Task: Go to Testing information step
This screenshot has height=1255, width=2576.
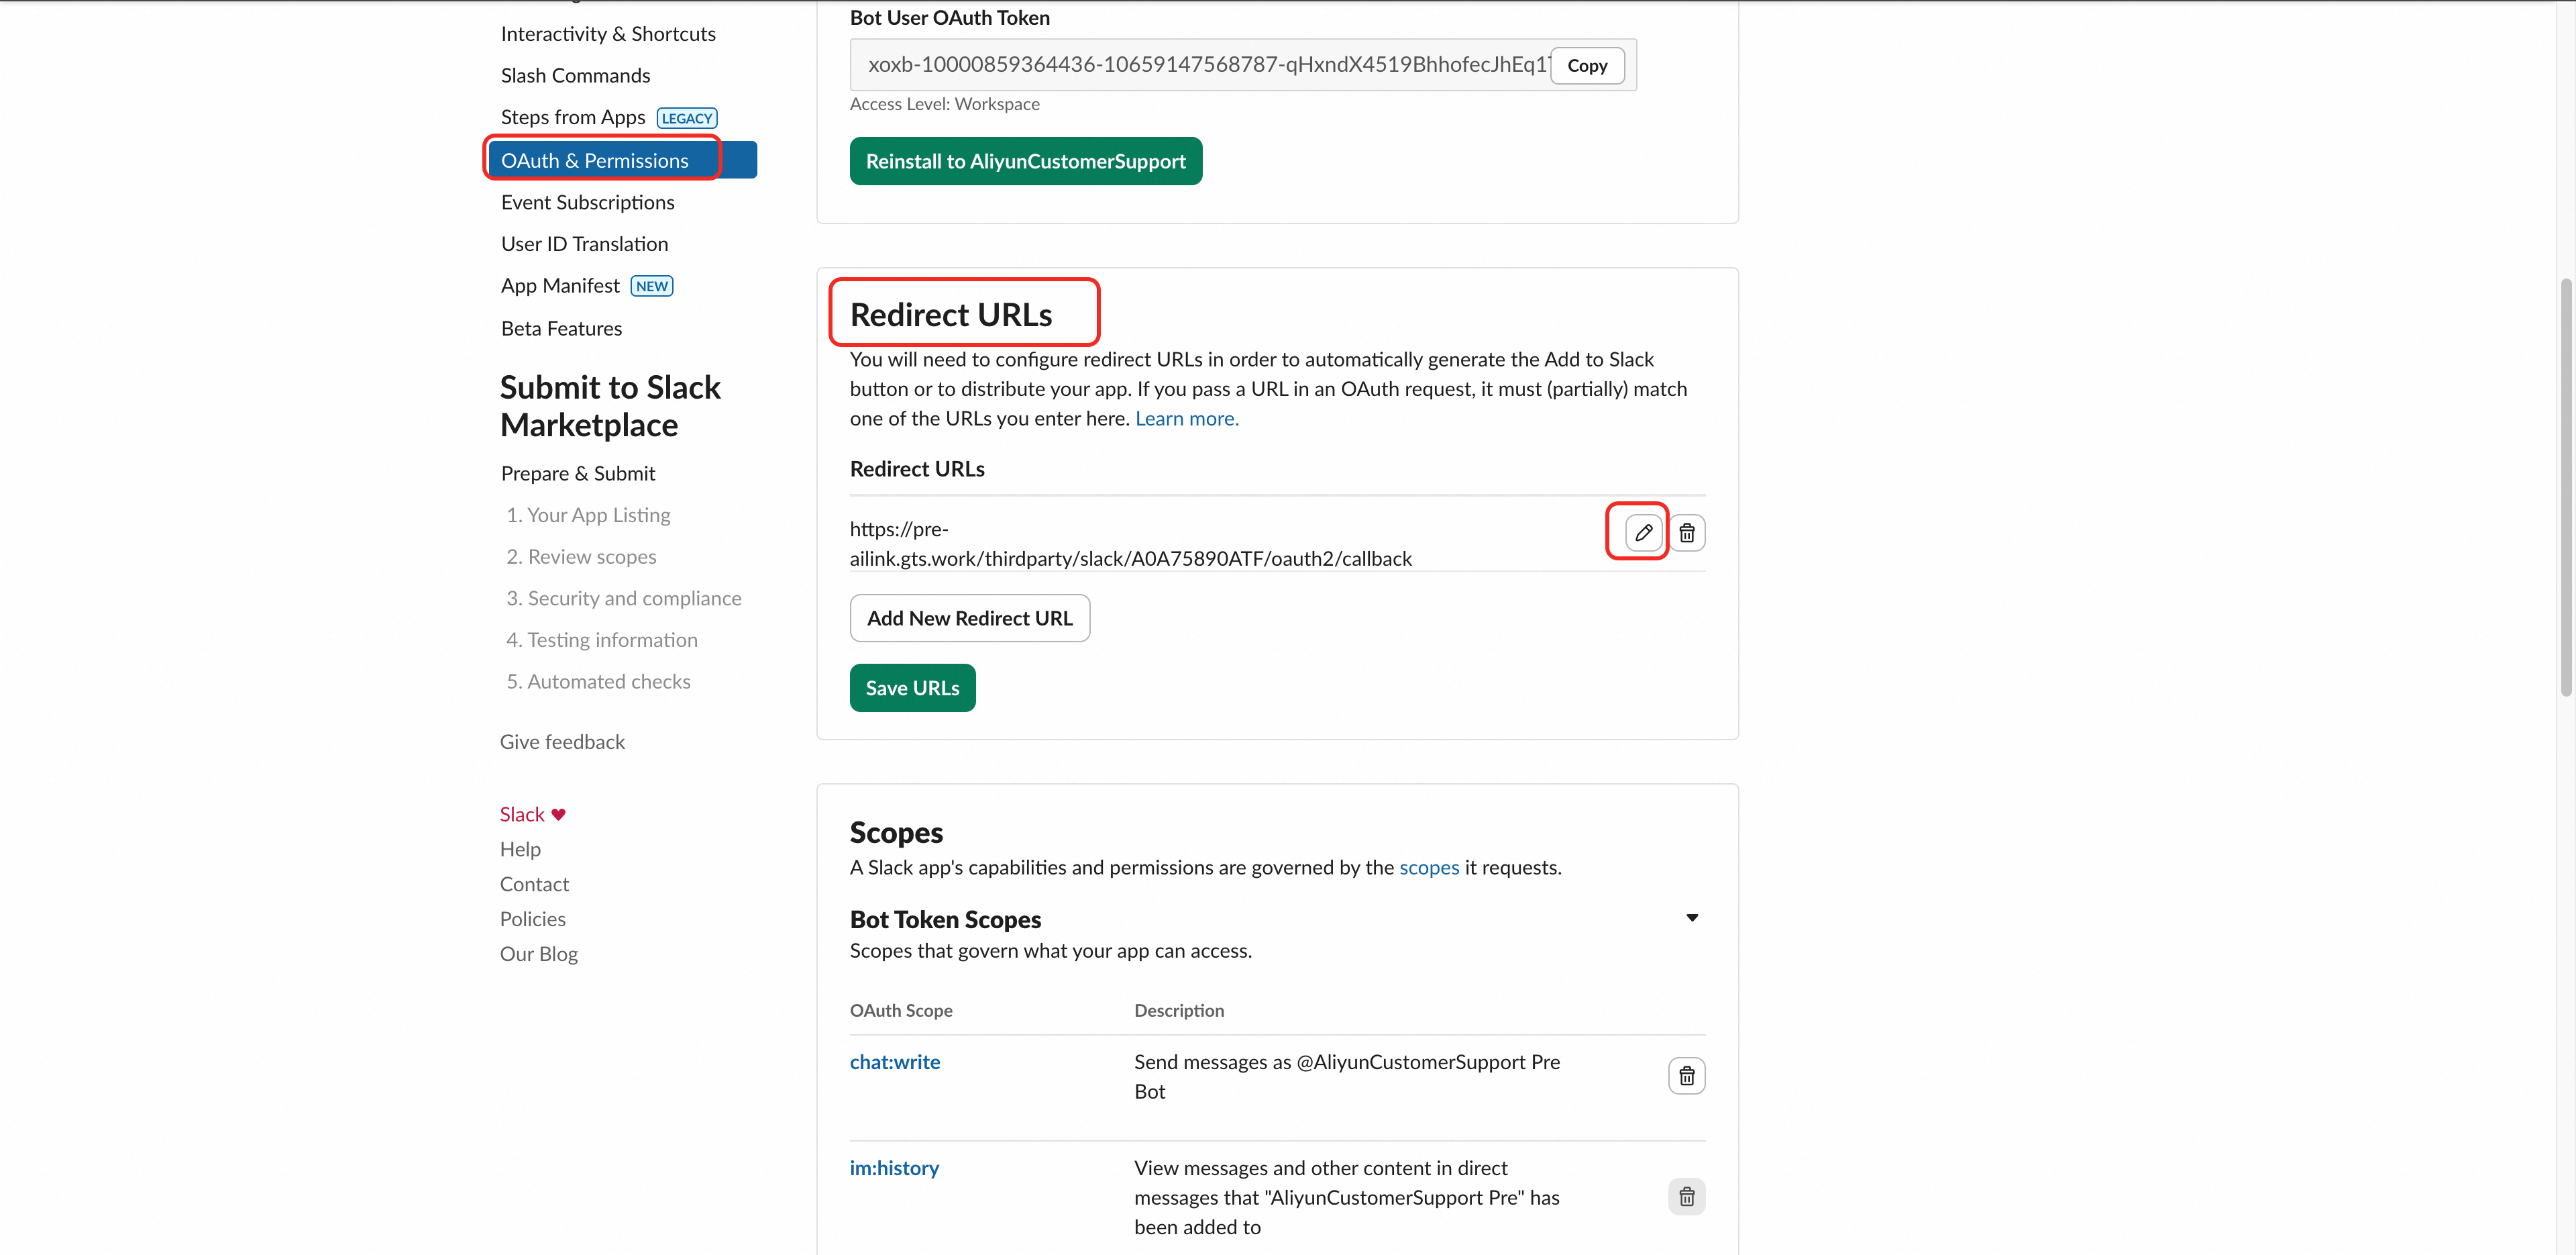Action: [602, 640]
